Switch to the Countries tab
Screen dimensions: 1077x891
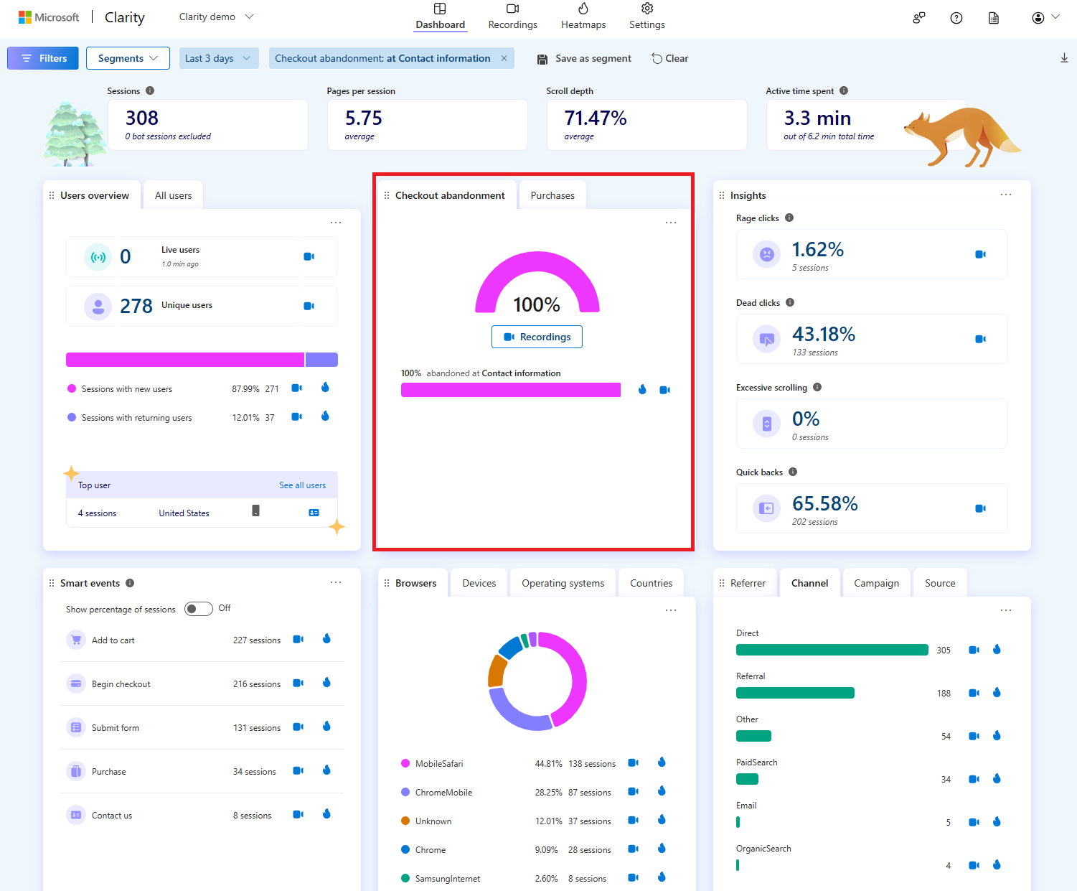[x=652, y=583]
